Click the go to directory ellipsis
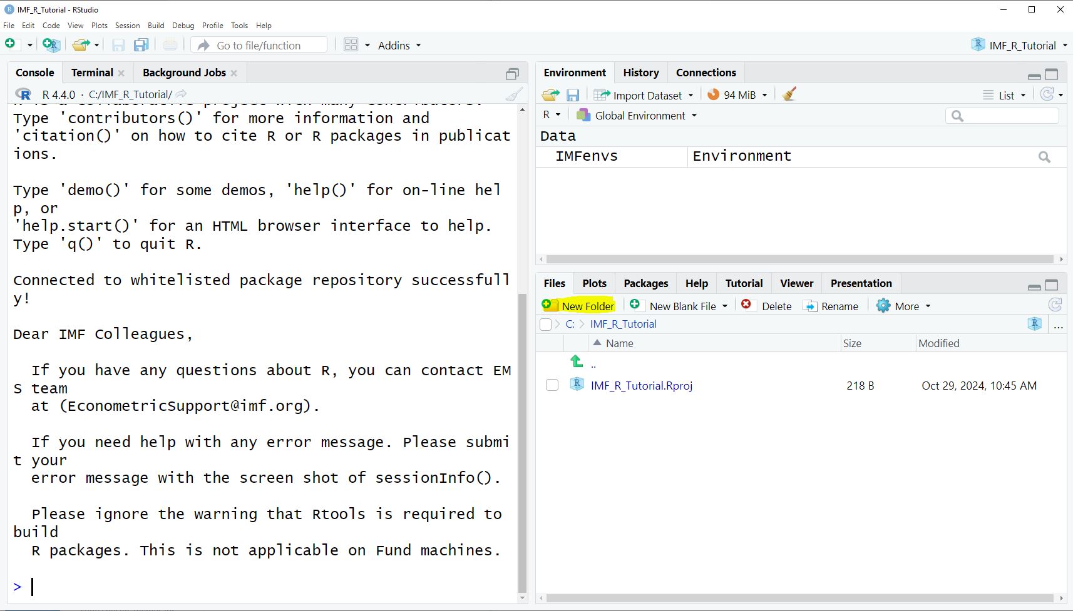 (x=1059, y=326)
